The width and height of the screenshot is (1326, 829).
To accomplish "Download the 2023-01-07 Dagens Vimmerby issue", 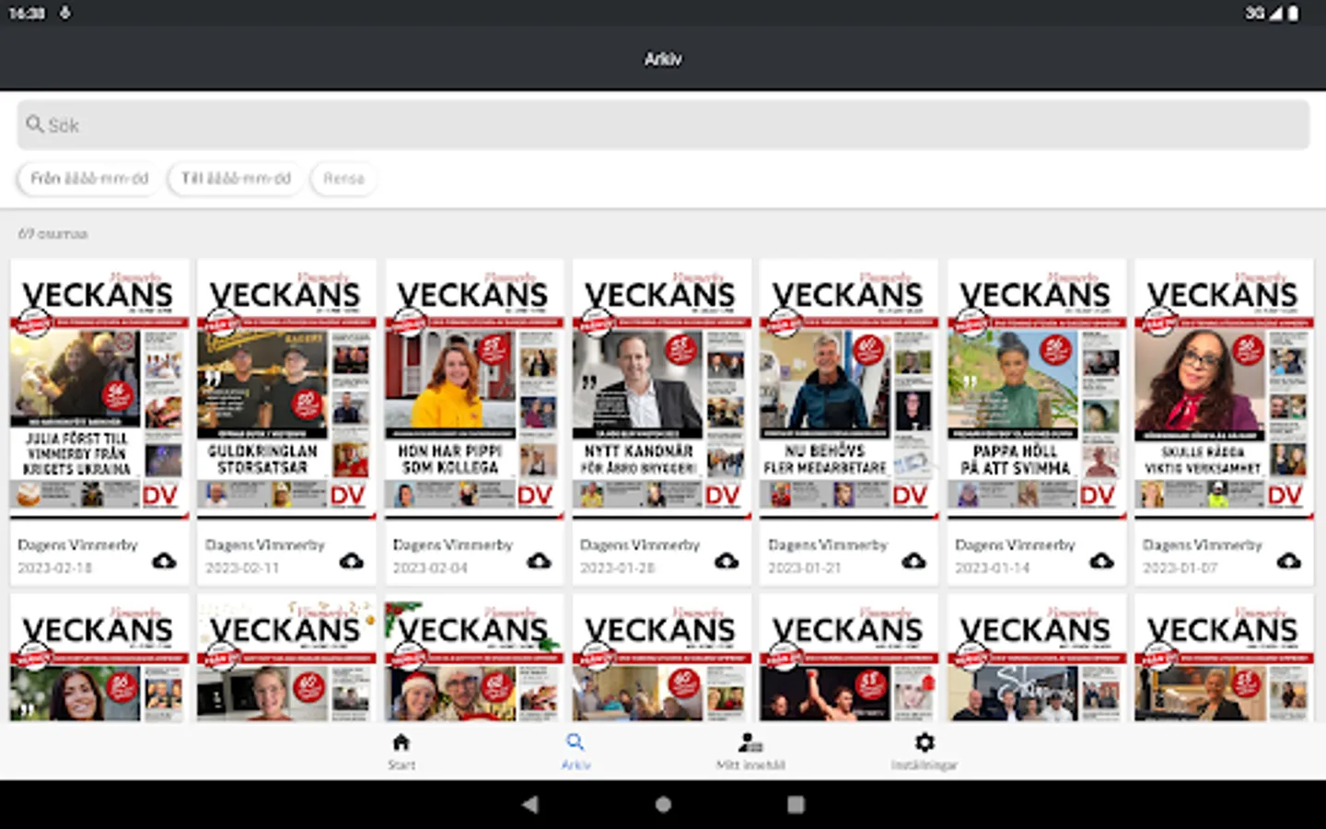I will (1288, 560).
